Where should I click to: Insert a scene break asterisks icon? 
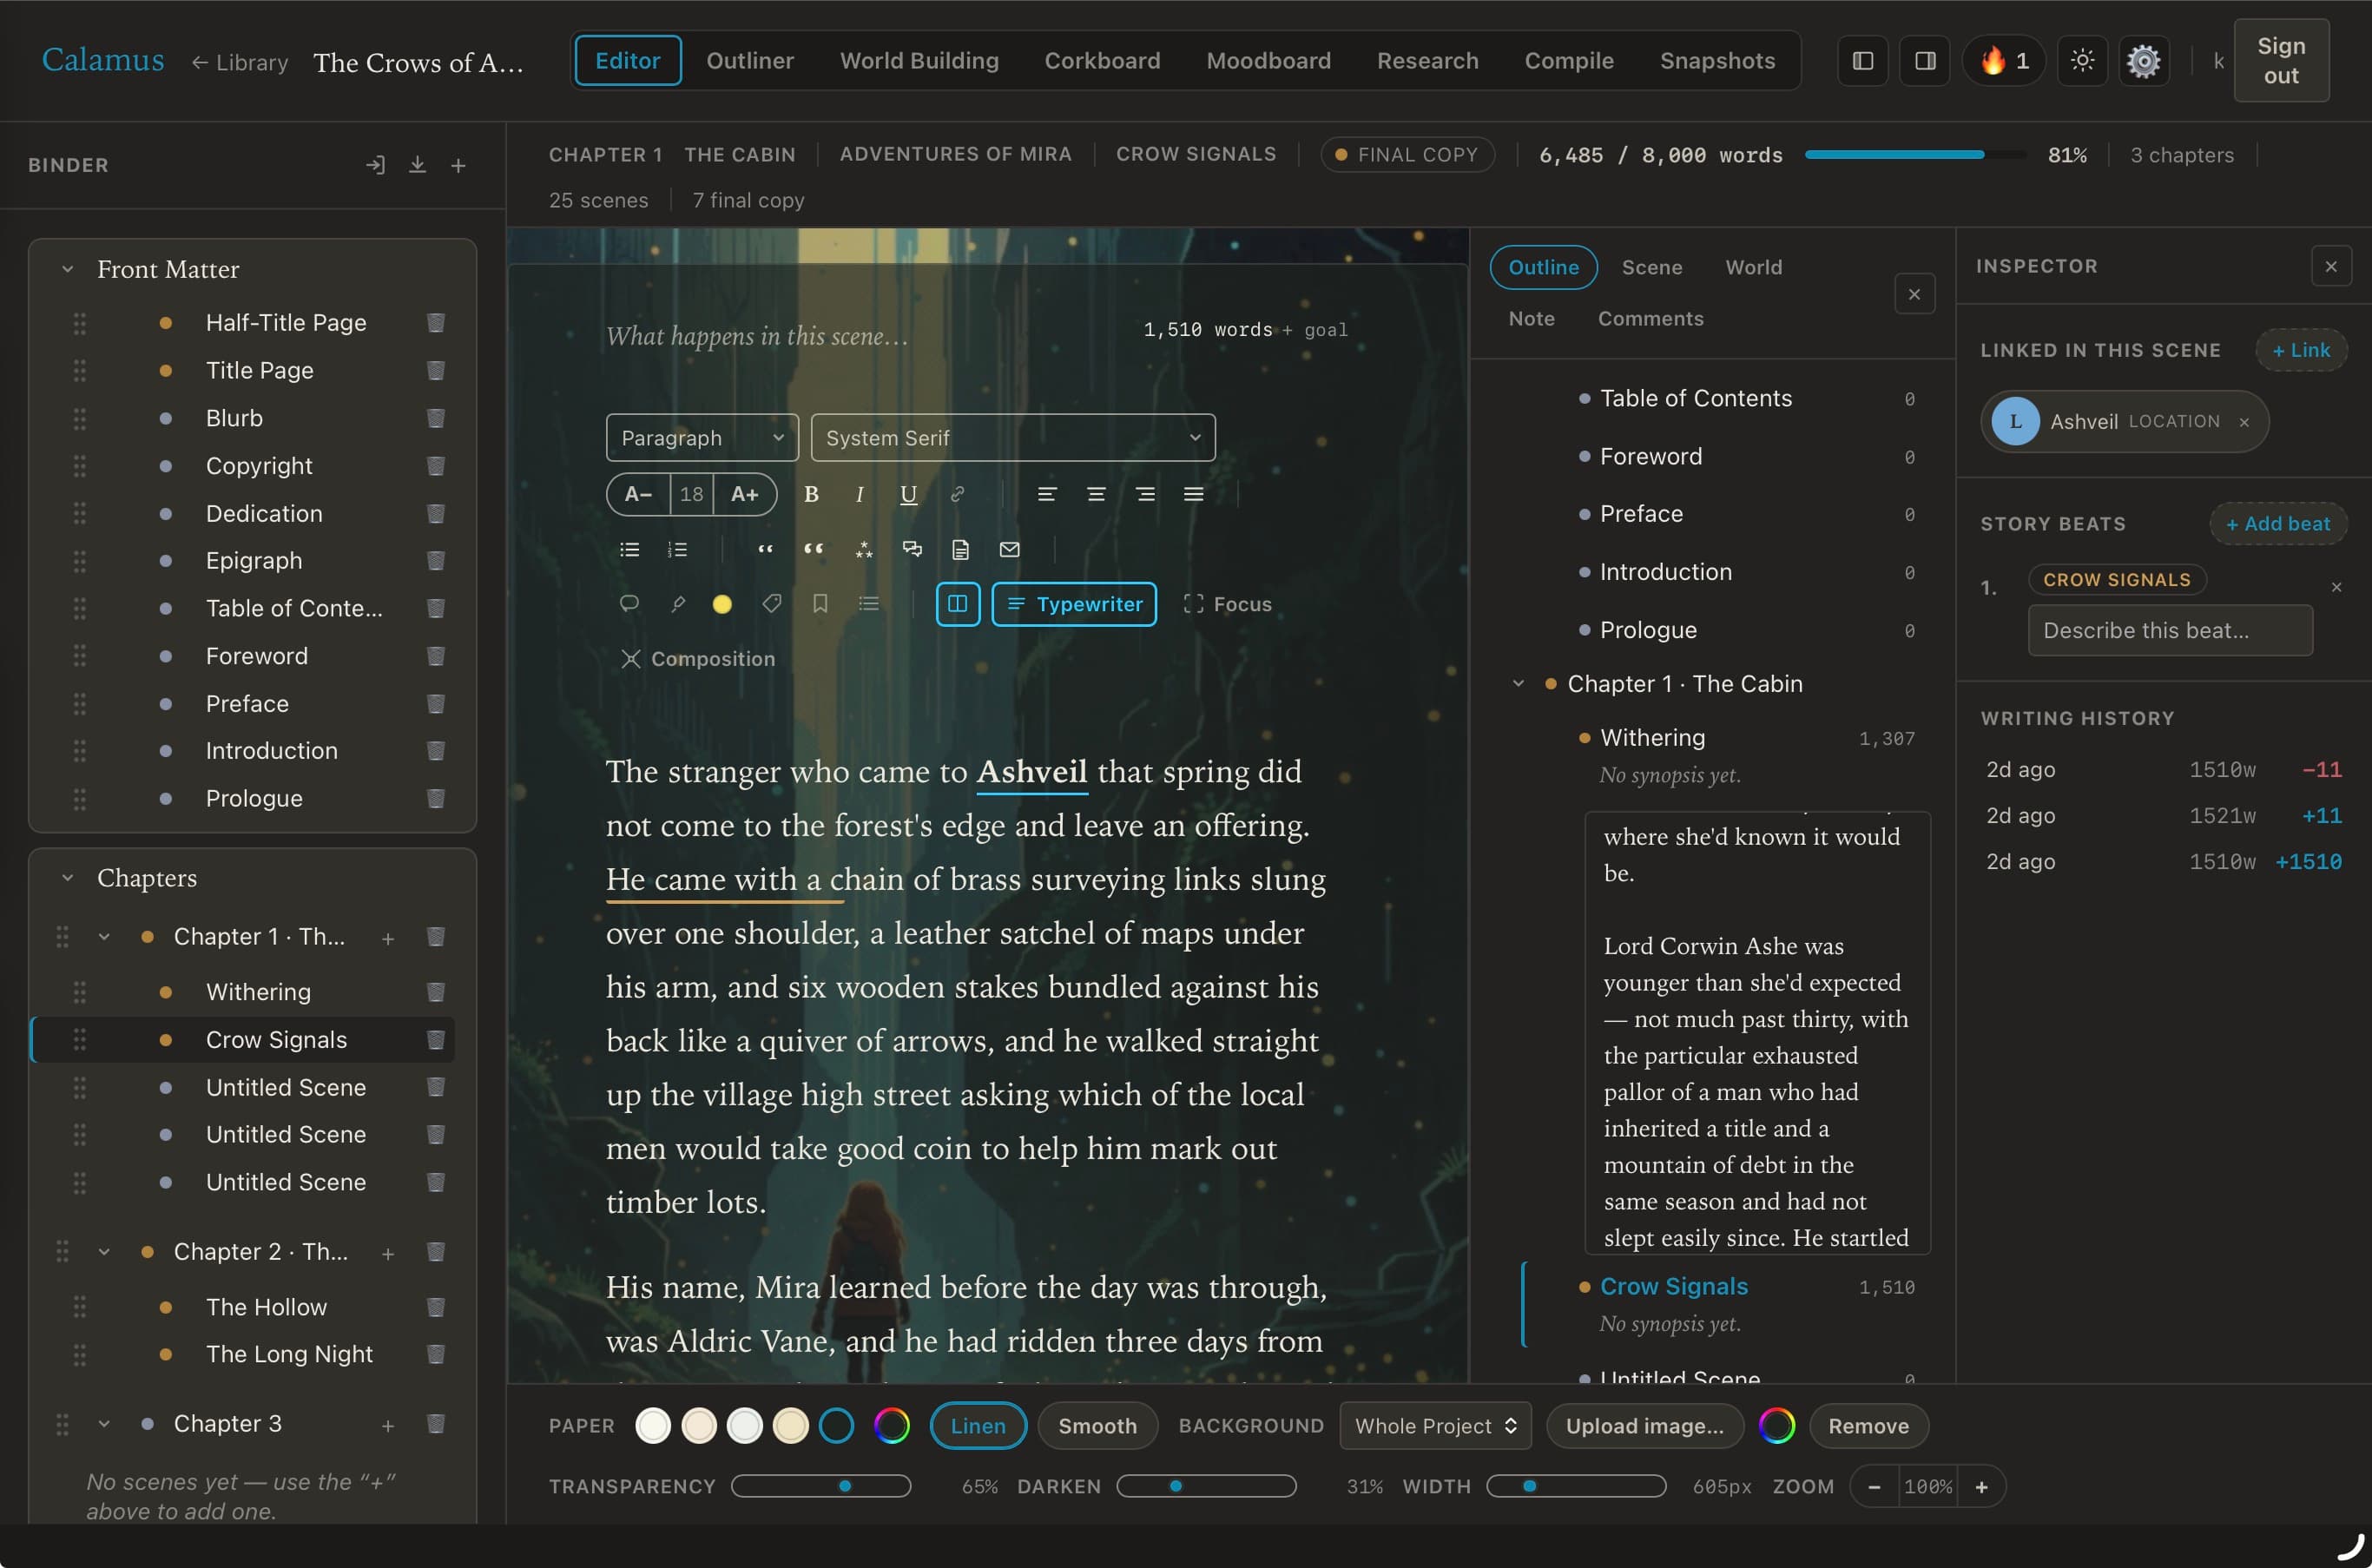click(x=864, y=549)
